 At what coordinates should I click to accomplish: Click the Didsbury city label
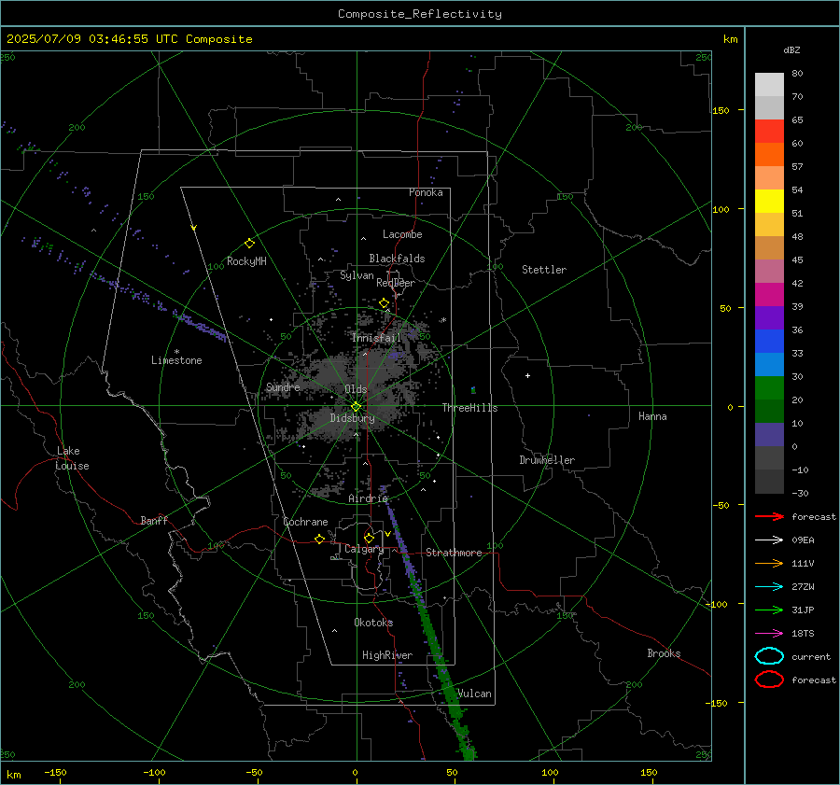(352, 418)
